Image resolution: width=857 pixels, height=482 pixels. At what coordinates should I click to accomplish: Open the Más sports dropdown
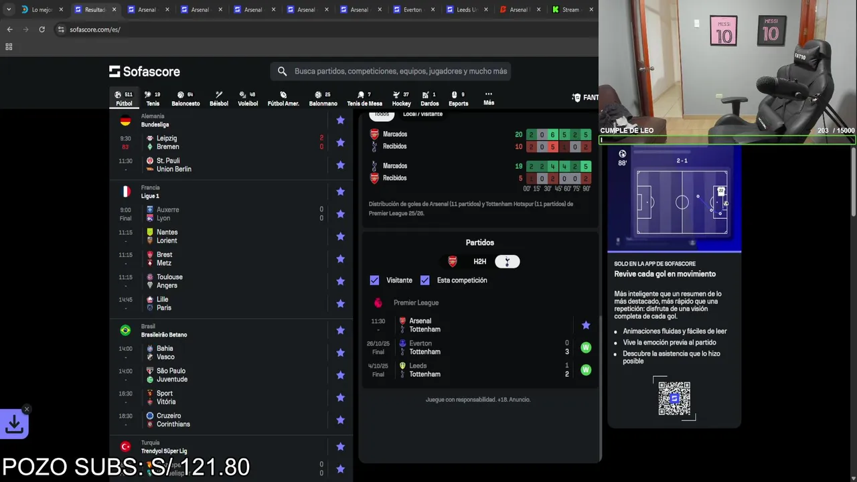pos(489,98)
